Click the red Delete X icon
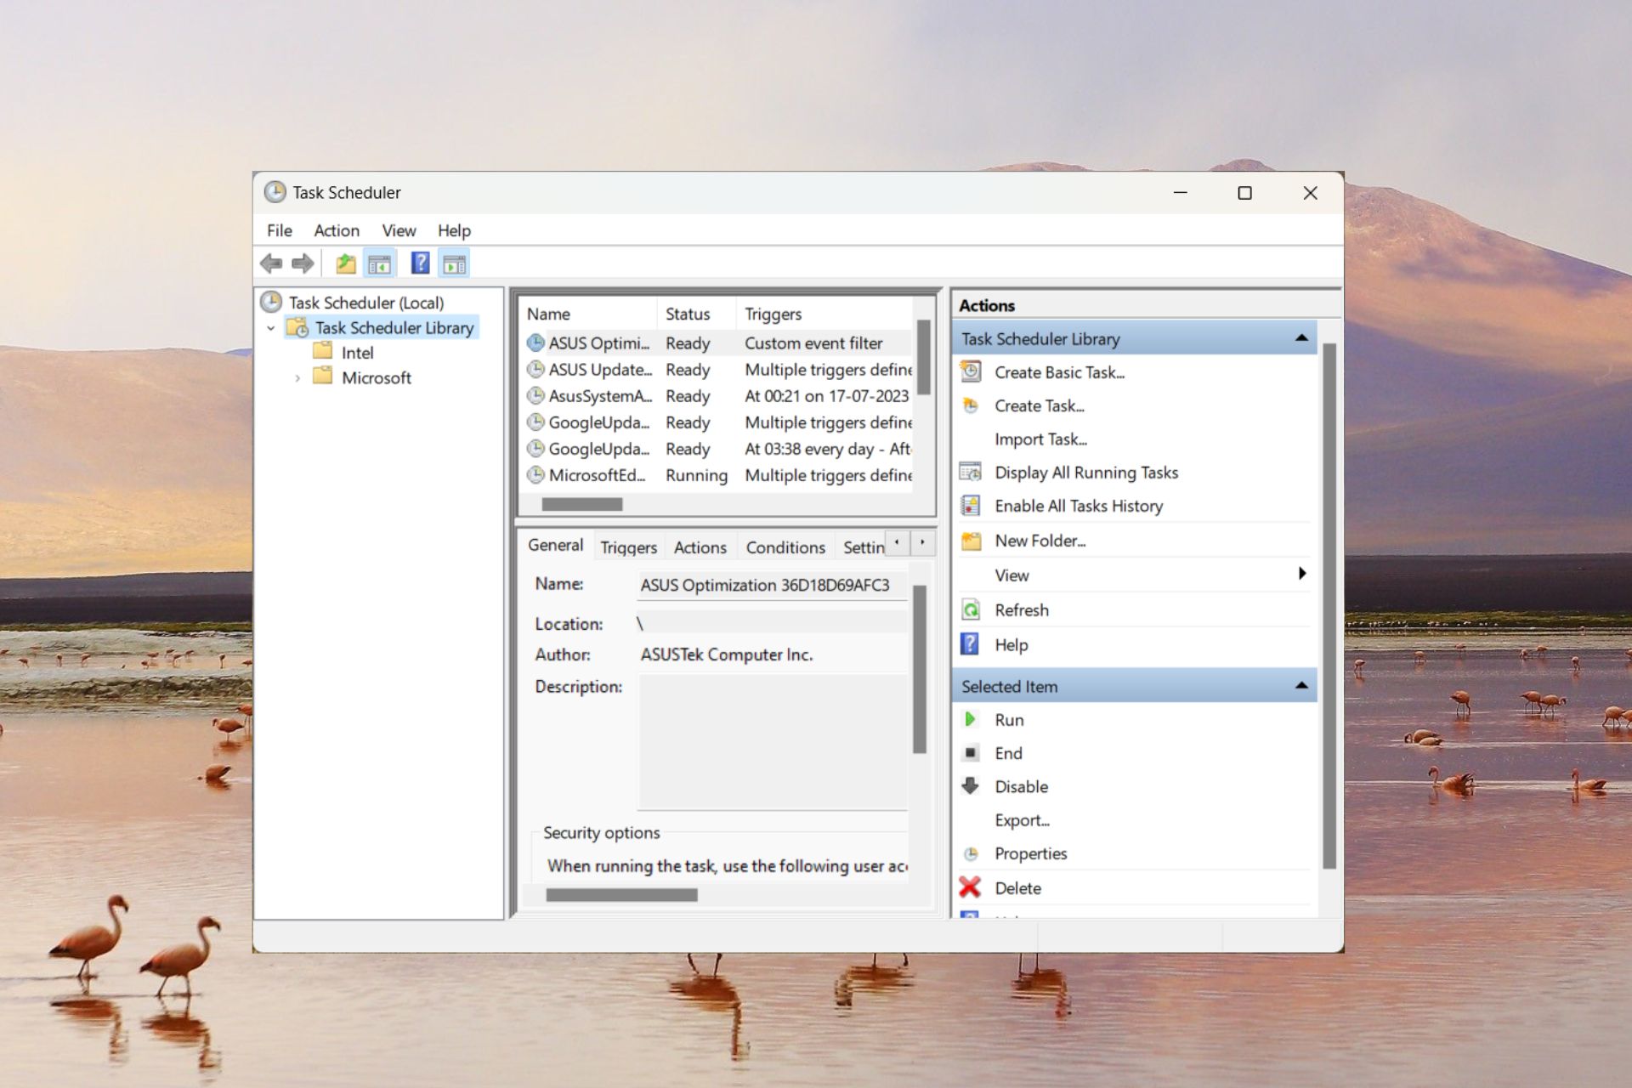This screenshot has width=1632, height=1088. (x=970, y=887)
